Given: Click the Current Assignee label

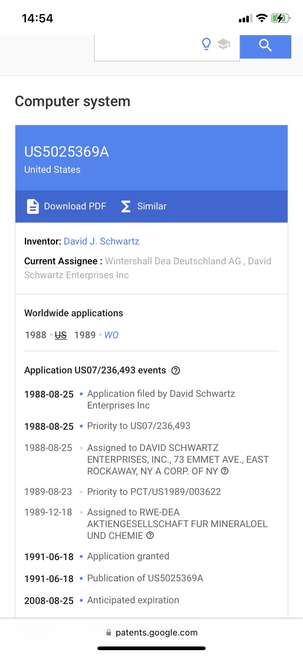Looking at the screenshot, I should pos(61,261).
